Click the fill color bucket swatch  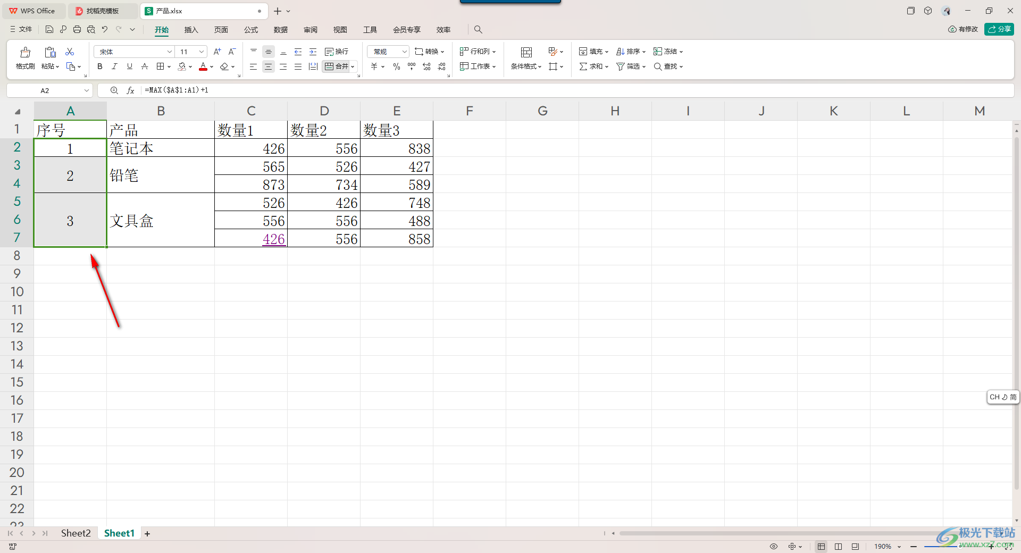pyautogui.click(x=182, y=66)
